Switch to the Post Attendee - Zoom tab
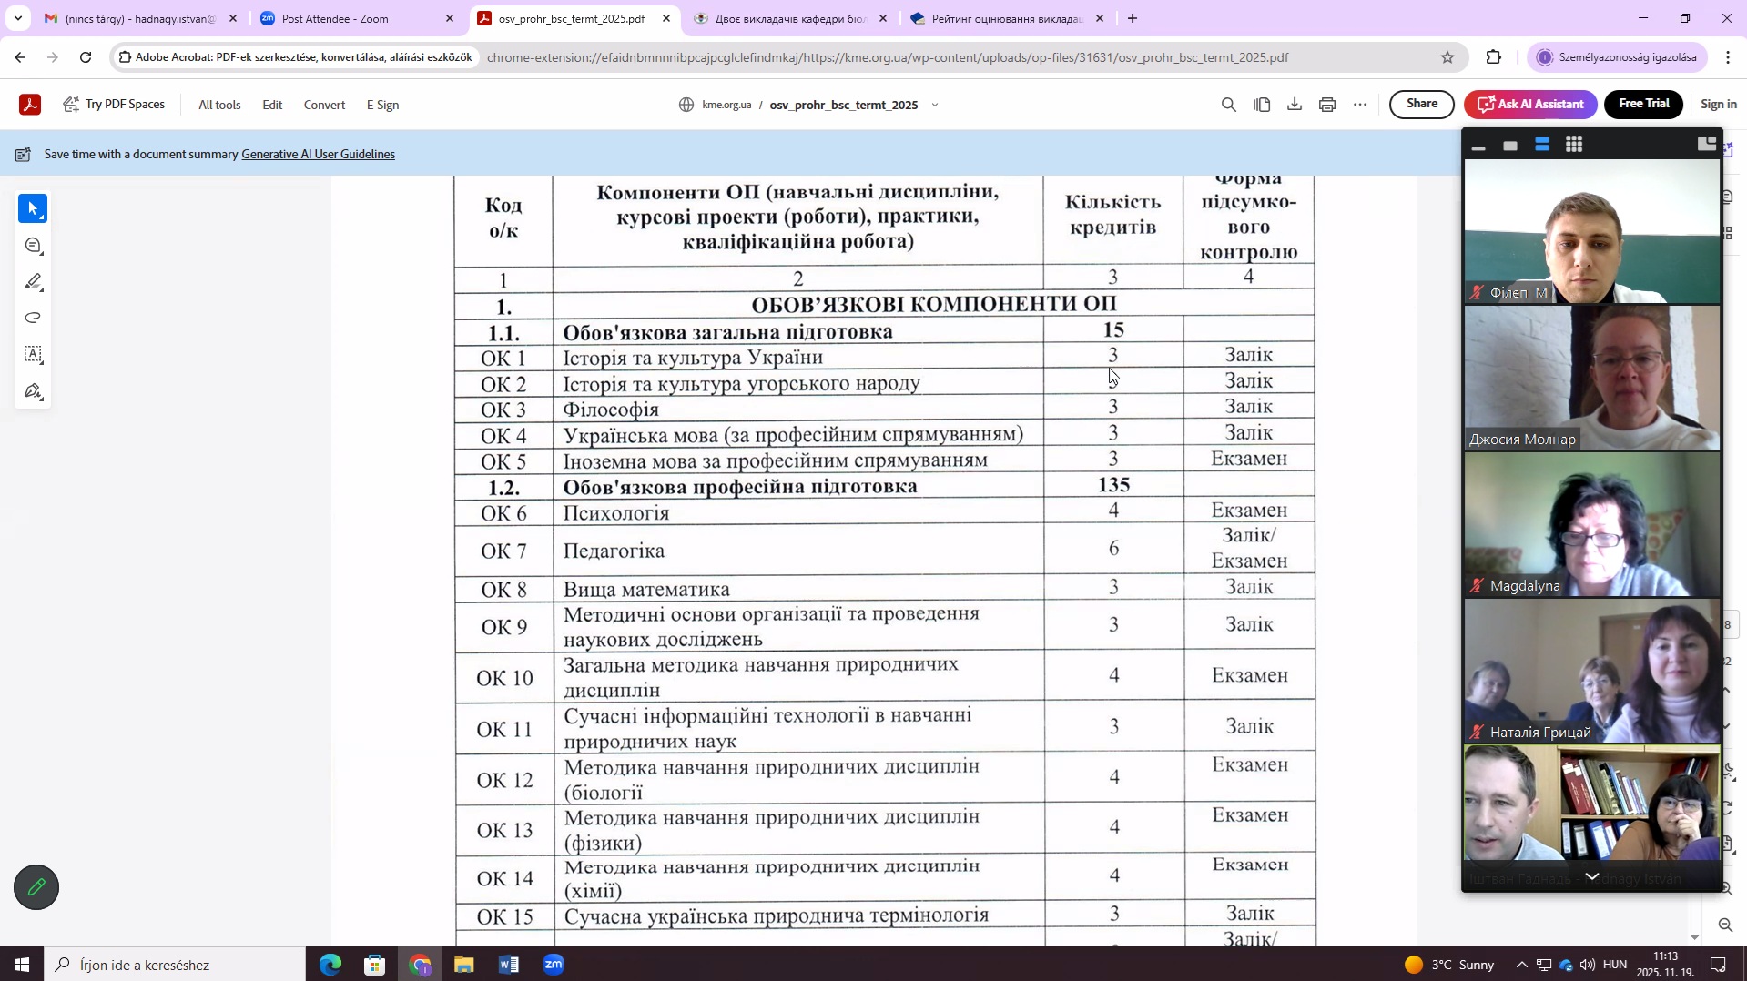This screenshot has width=1747, height=981. 355,18
